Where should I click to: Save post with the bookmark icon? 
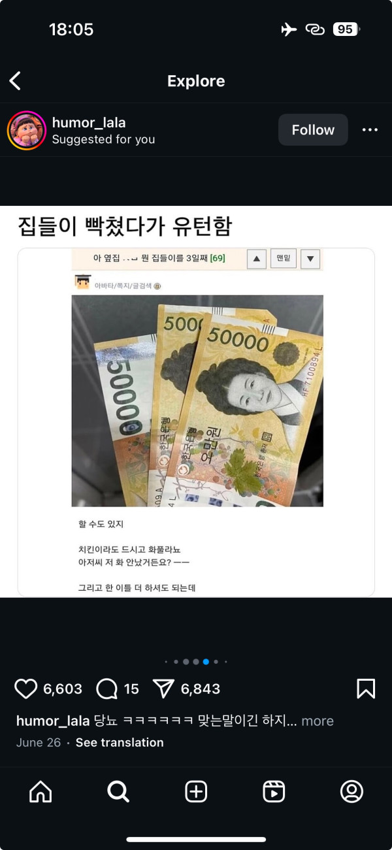(x=366, y=689)
